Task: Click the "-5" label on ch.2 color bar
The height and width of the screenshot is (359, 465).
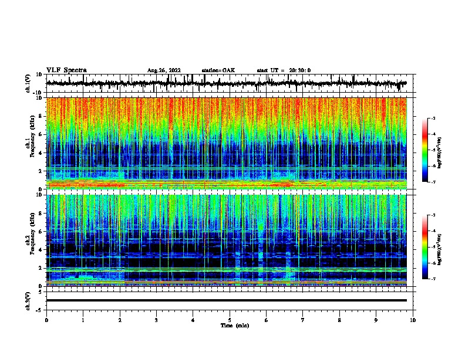Action: [x=433, y=247]
